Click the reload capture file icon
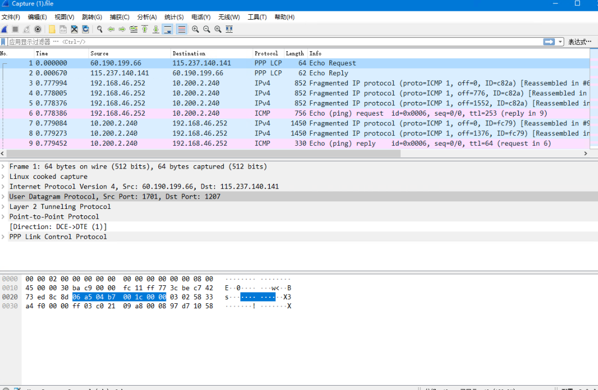 click(x=86, y=29)
